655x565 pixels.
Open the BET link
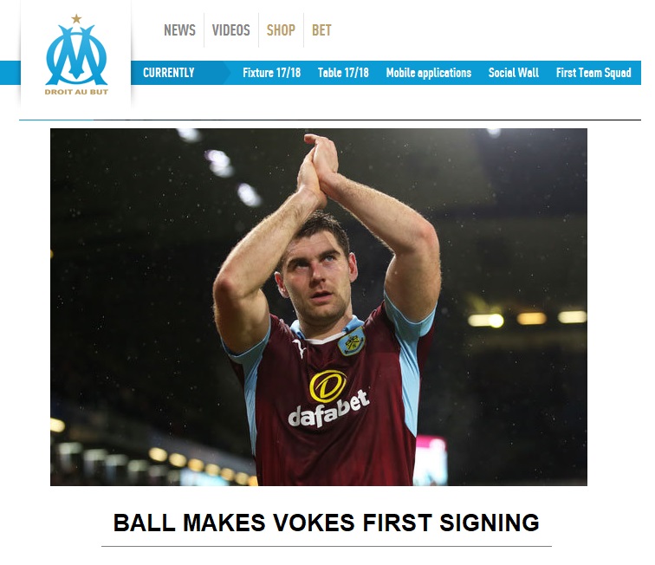[321, 30]
